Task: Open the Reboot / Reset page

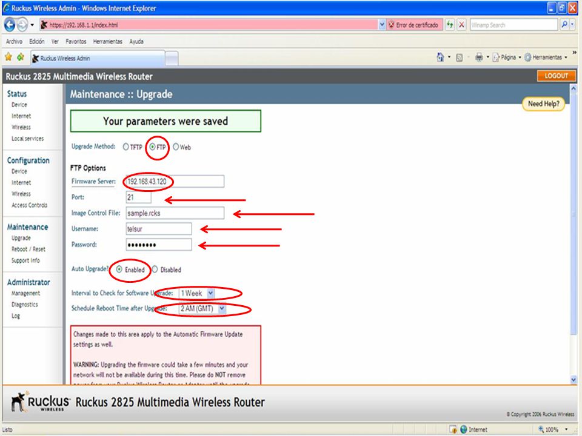Action: [28, 249]
